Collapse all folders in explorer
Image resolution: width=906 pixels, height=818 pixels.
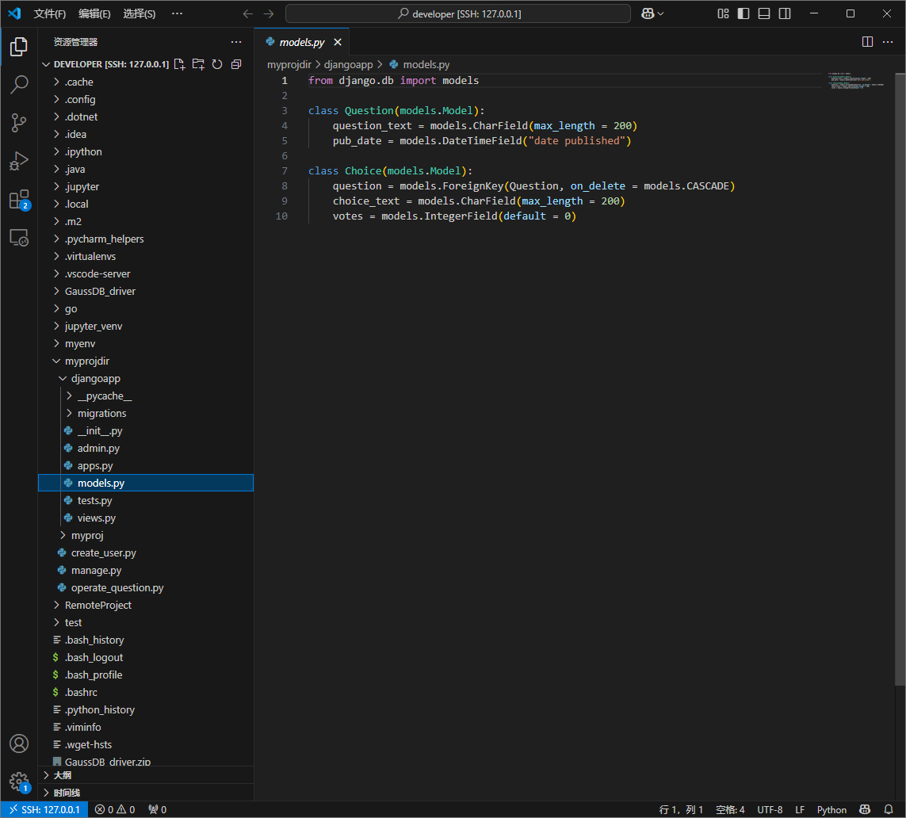click(235, 64)
